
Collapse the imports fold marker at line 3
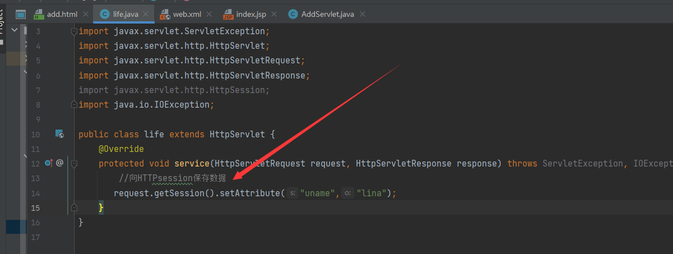click(x=74, y=31)
